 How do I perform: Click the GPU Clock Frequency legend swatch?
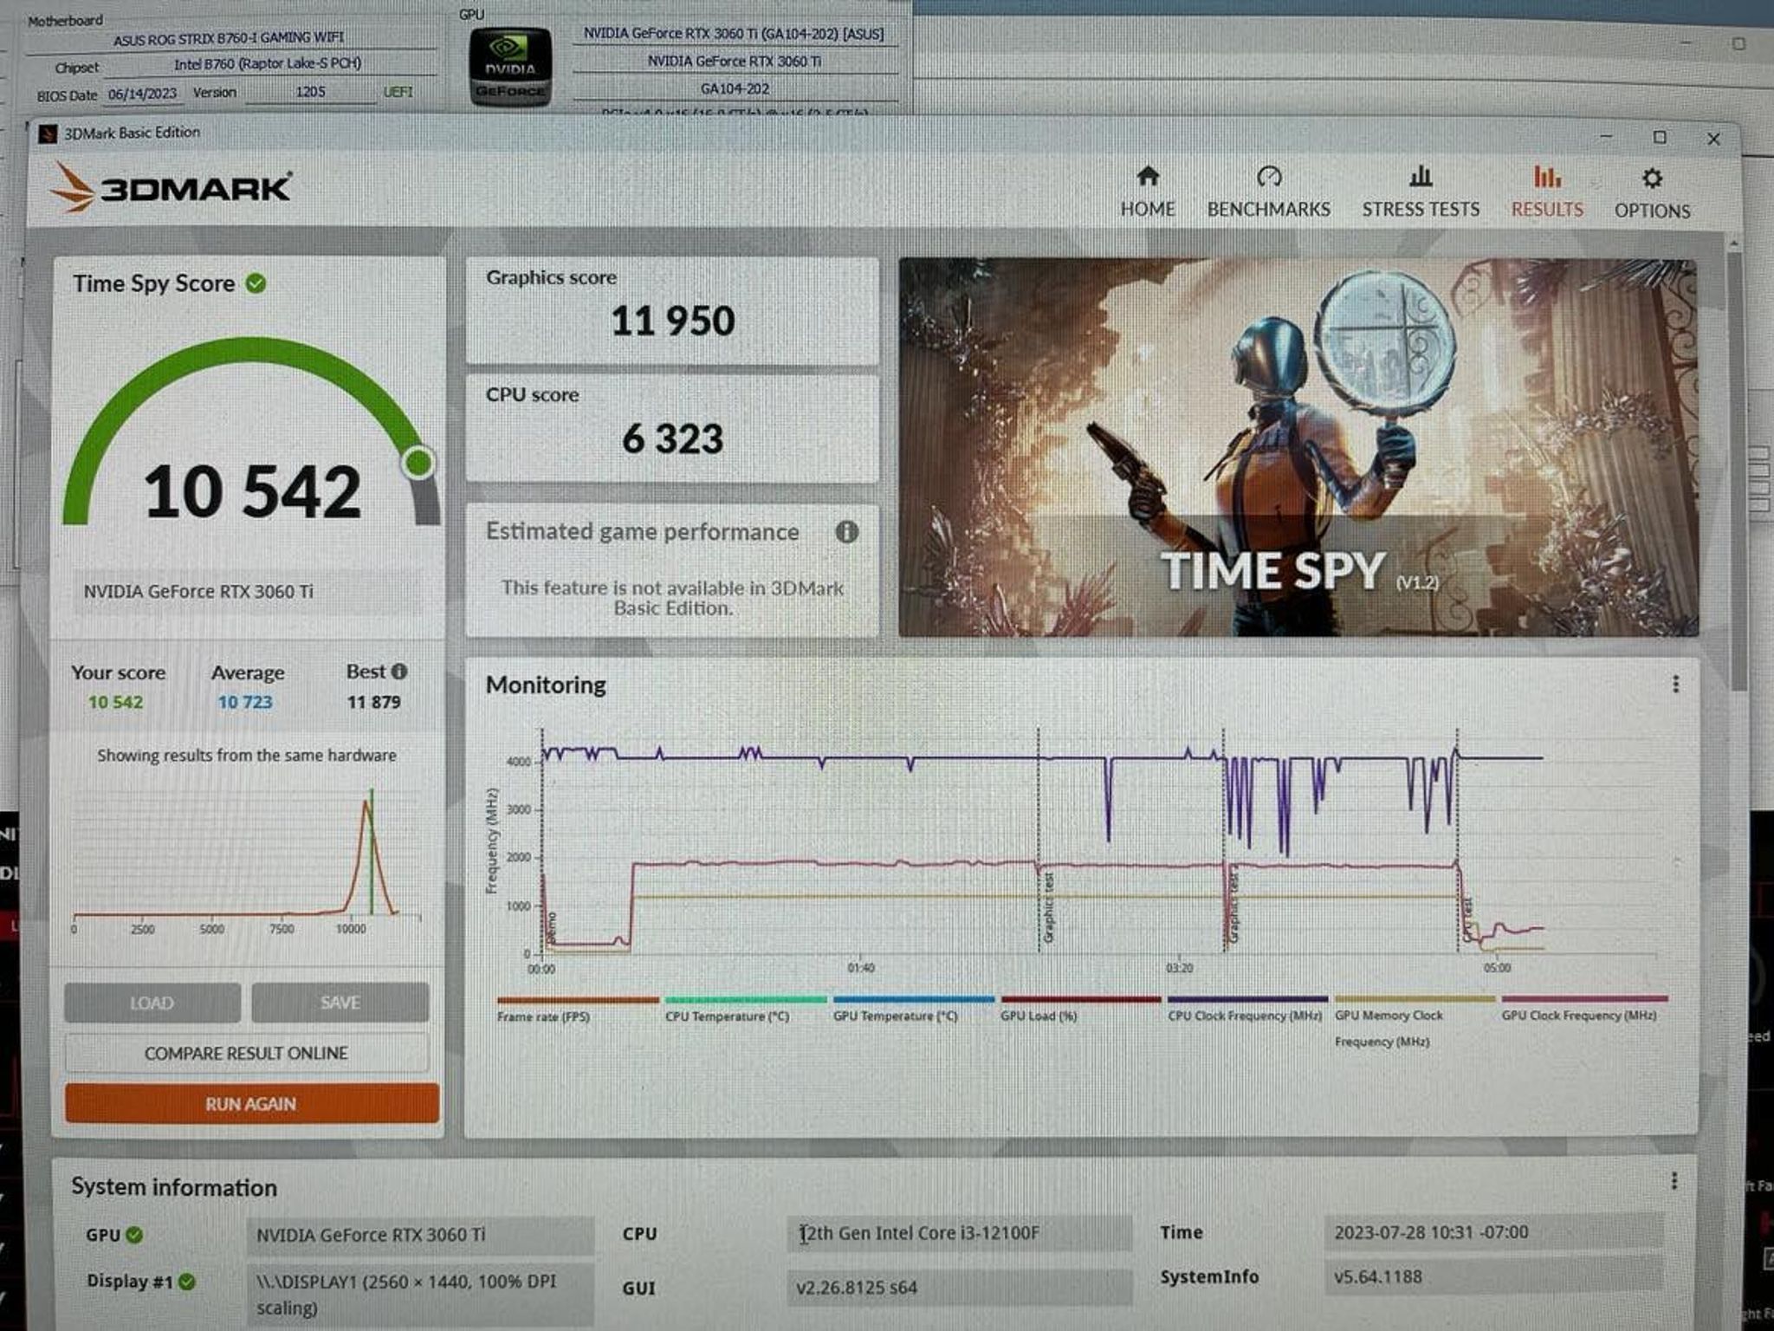pyautogui.click(x=1583, y=998)
